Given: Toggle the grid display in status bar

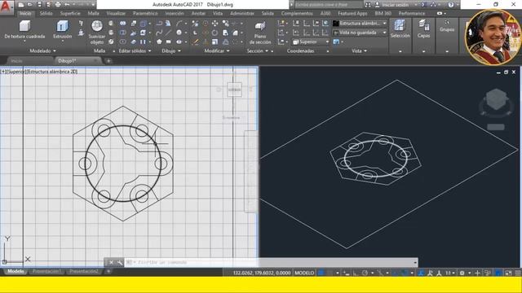Looking at the screenshot, I should [321, 273].
